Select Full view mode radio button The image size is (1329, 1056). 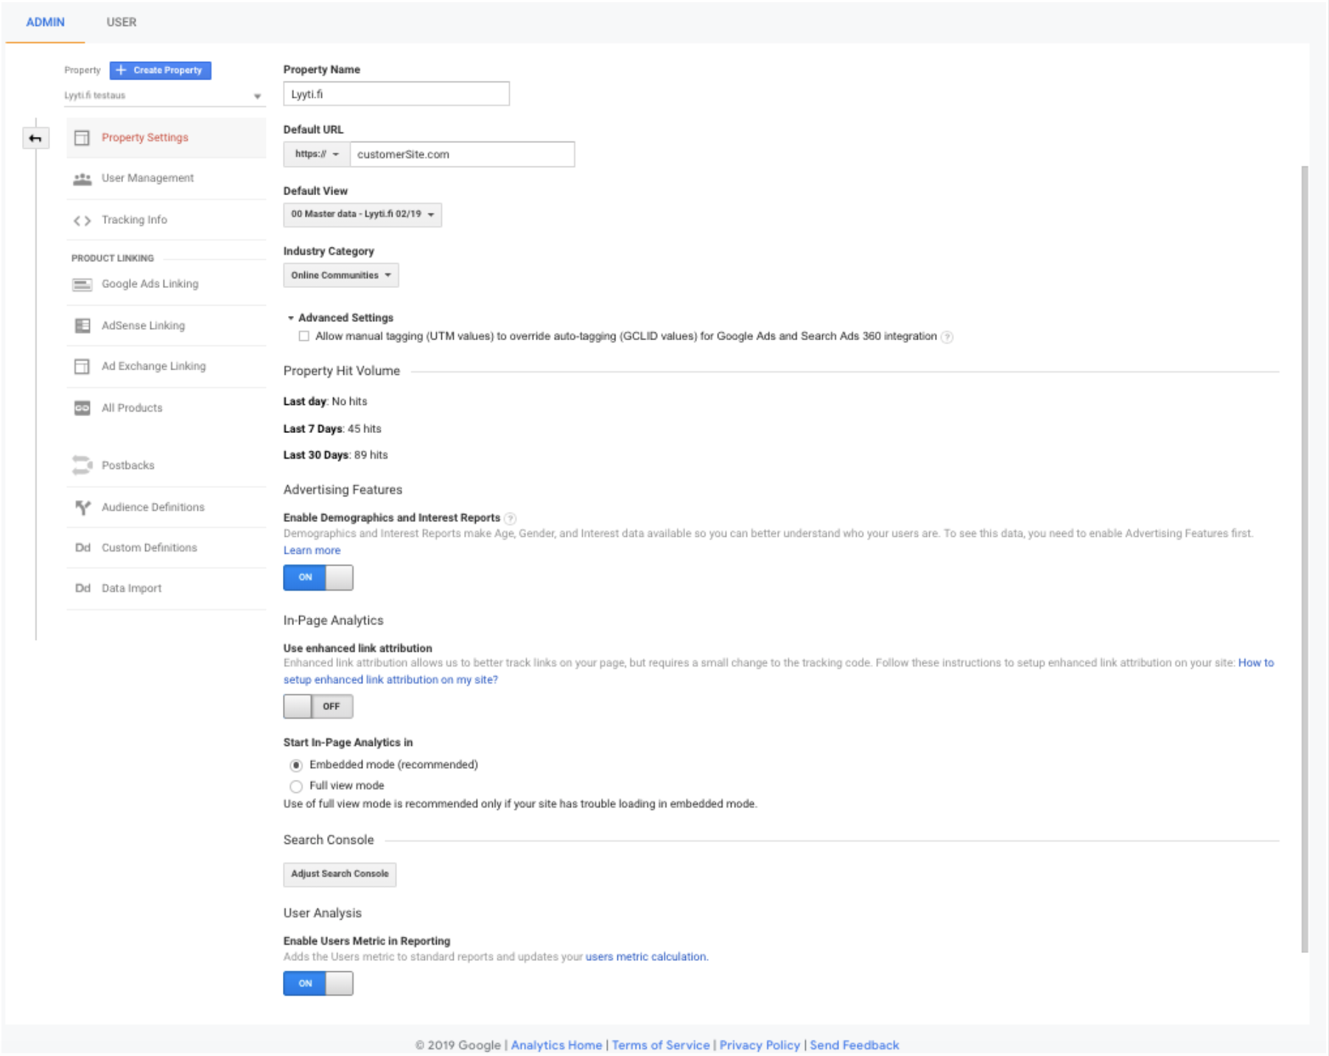pyautogui.click(x=296, y=786)
